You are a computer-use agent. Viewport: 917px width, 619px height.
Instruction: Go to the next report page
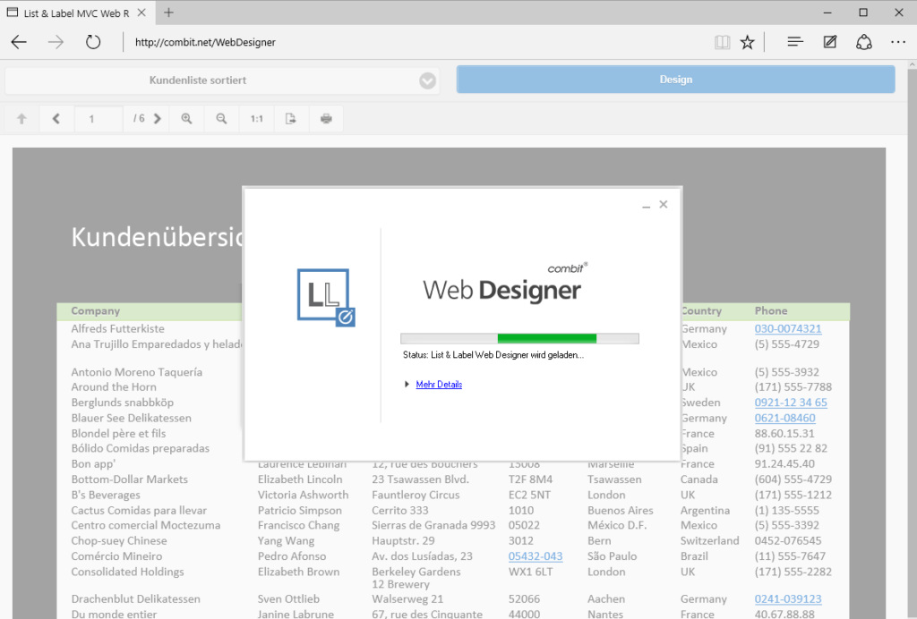point(157,118)
